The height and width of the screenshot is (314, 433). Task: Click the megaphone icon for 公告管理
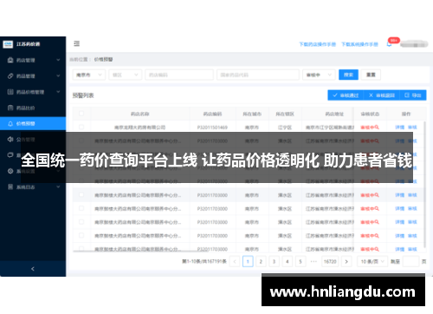[10, 140]
